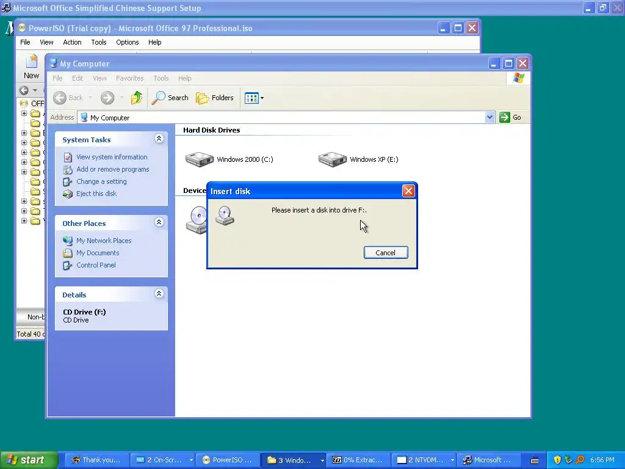Toggle the Folders pane button
The height and width of the screenshot is (469, 625).
(x=215, y=98)
